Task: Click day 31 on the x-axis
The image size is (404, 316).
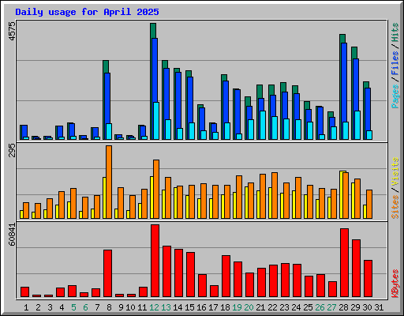Action: click(379, 307)
